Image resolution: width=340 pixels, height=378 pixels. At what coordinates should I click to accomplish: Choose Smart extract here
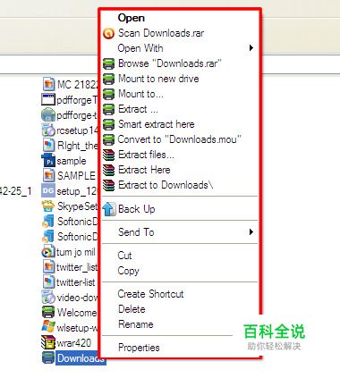tap(157, 124)
